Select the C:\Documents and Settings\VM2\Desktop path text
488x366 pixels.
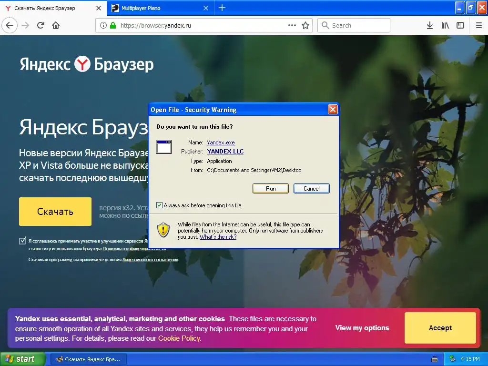pyautogui.click(x=254, y=170)
